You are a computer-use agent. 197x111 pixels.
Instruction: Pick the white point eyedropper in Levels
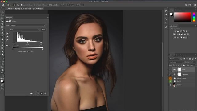[x=7, y=40]
